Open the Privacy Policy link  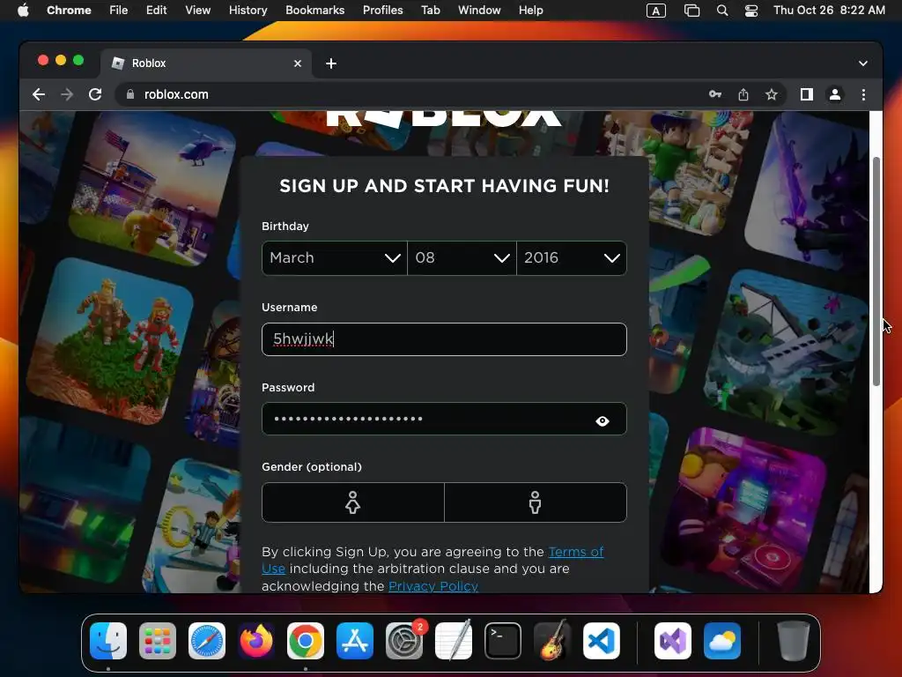[433, 586]
